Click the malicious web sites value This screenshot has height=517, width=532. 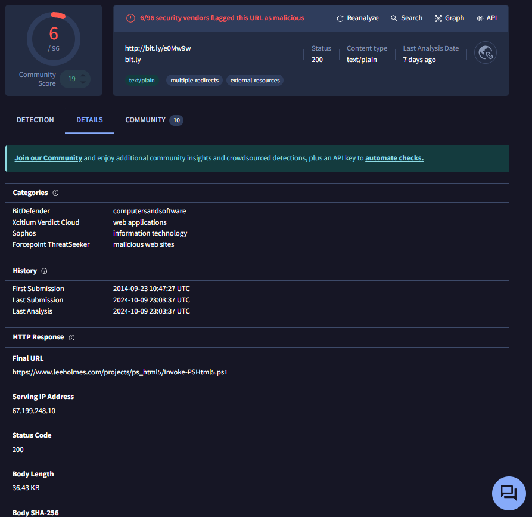(x=144, y=244)
